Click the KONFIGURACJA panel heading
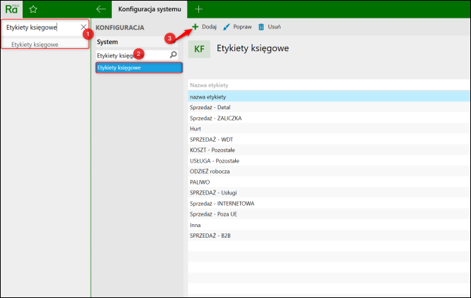The image size is (471, 298). point(120,28)
